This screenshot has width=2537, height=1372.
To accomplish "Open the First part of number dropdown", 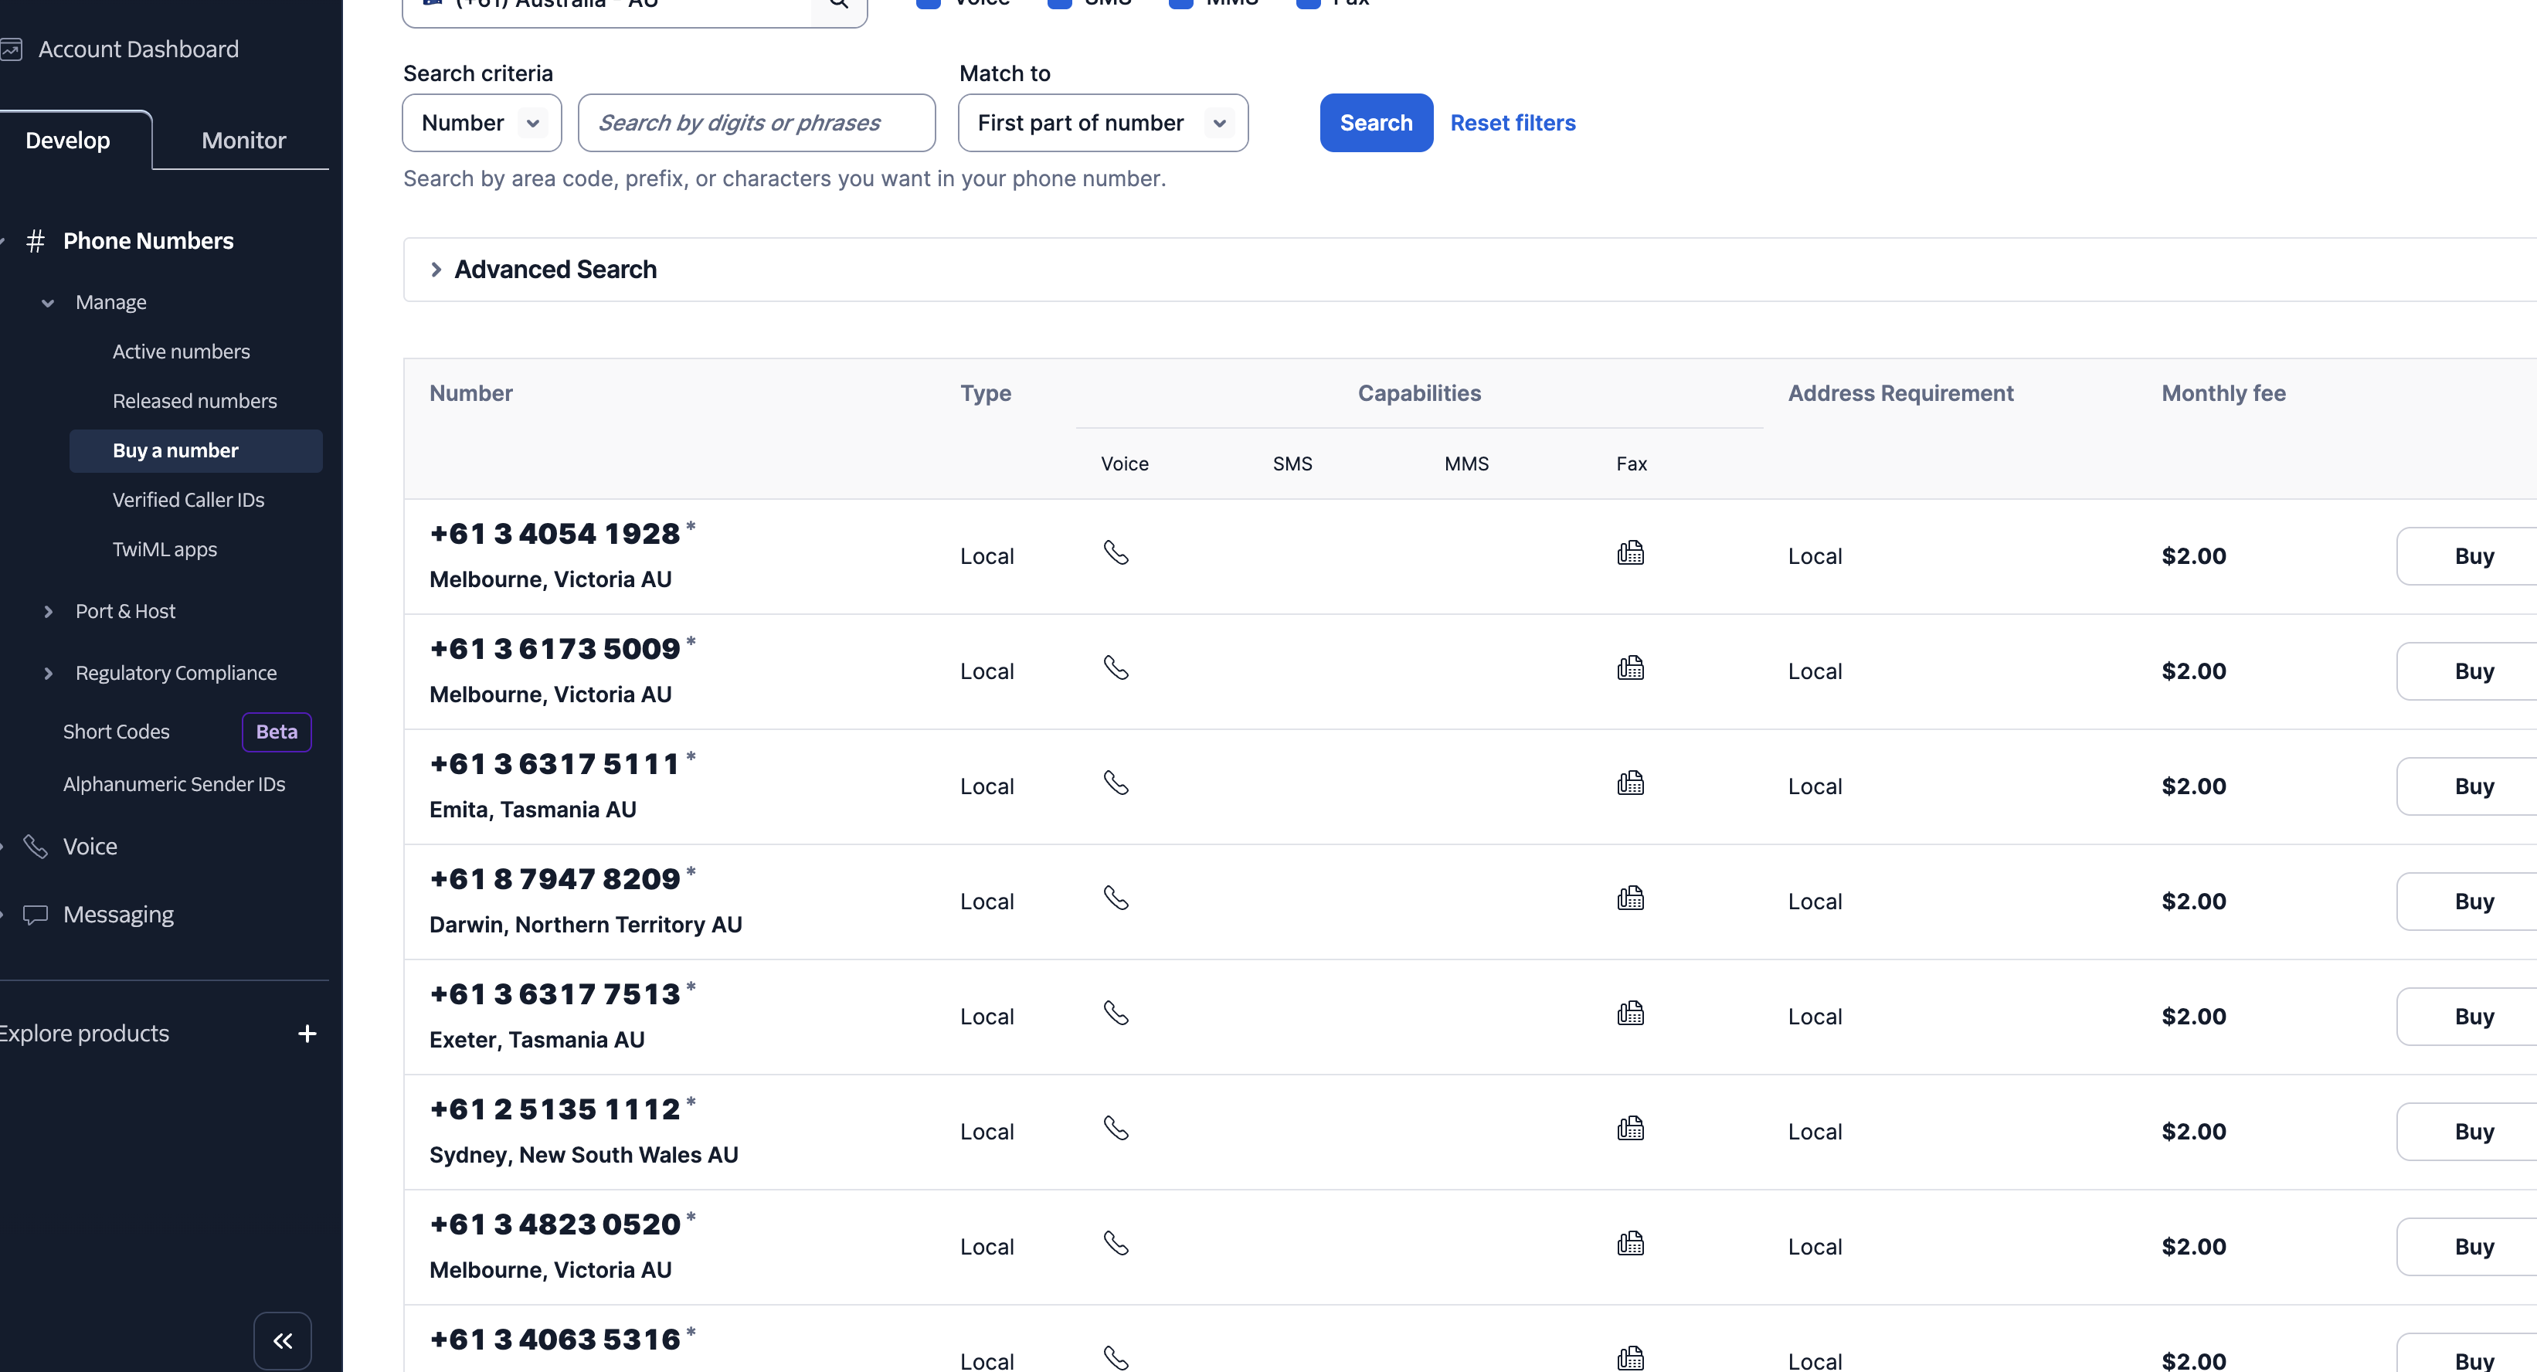I will click(x=1102, y=123).
